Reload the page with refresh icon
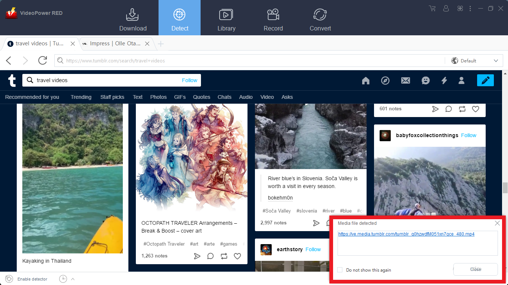Viewport: 508px width, 285px height. tap(42, 61)
